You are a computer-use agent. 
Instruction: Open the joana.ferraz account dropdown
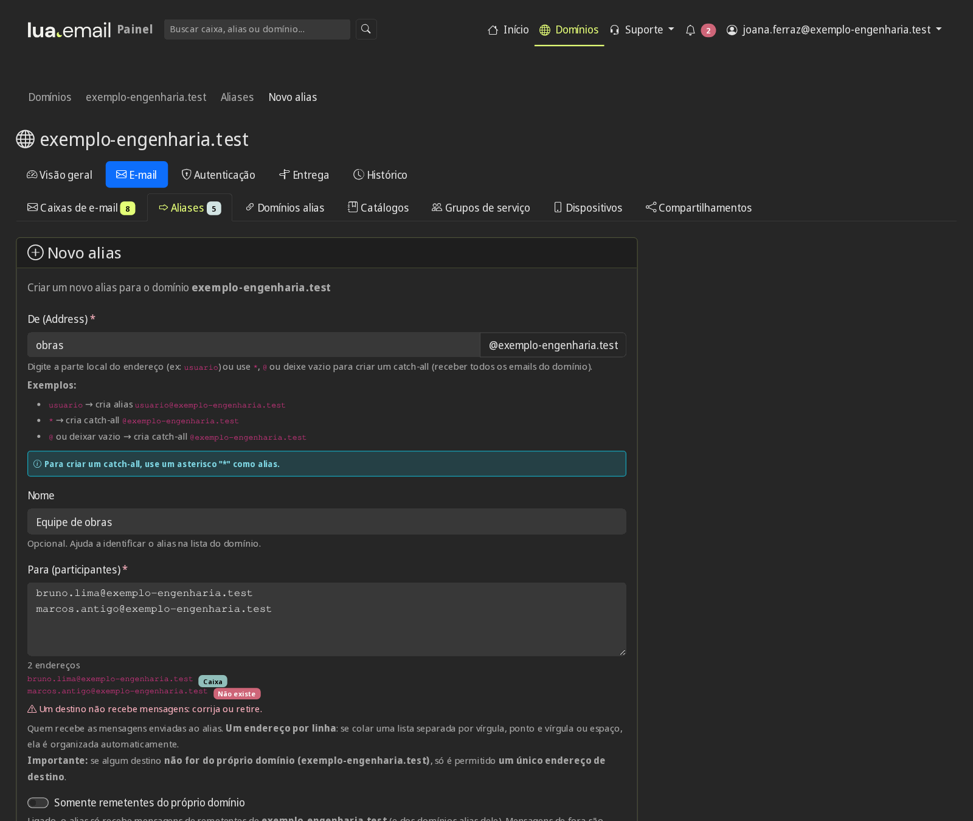[x=834, y=30]
